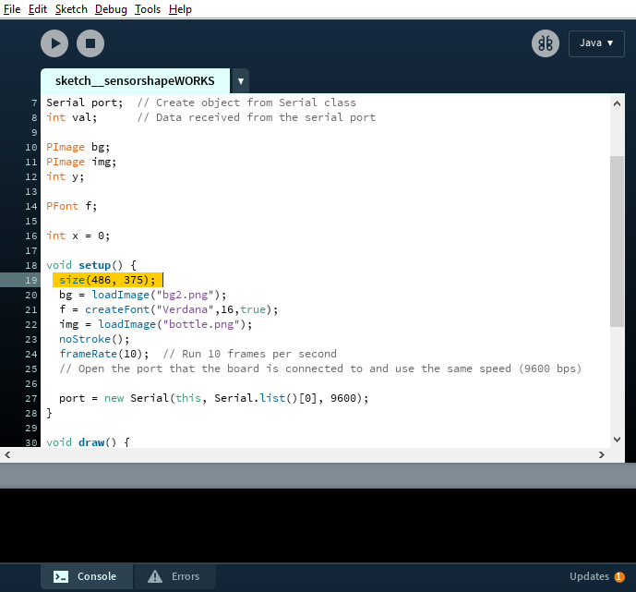Click the Errors warning triangle icon
The height and width of the screenshot is (592, 636).
pos(155,576)
